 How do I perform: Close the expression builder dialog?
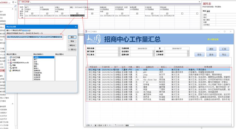(x=76, y=27)
